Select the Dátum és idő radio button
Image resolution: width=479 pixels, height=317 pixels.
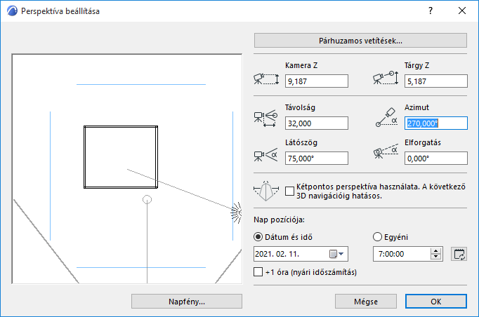pyautogui.click(x=257, y=236)
